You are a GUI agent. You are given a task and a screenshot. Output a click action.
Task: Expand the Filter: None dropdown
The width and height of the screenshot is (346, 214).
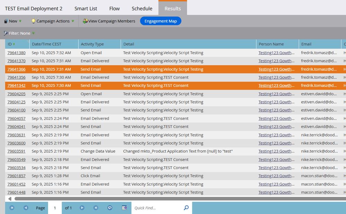(19, 33)
